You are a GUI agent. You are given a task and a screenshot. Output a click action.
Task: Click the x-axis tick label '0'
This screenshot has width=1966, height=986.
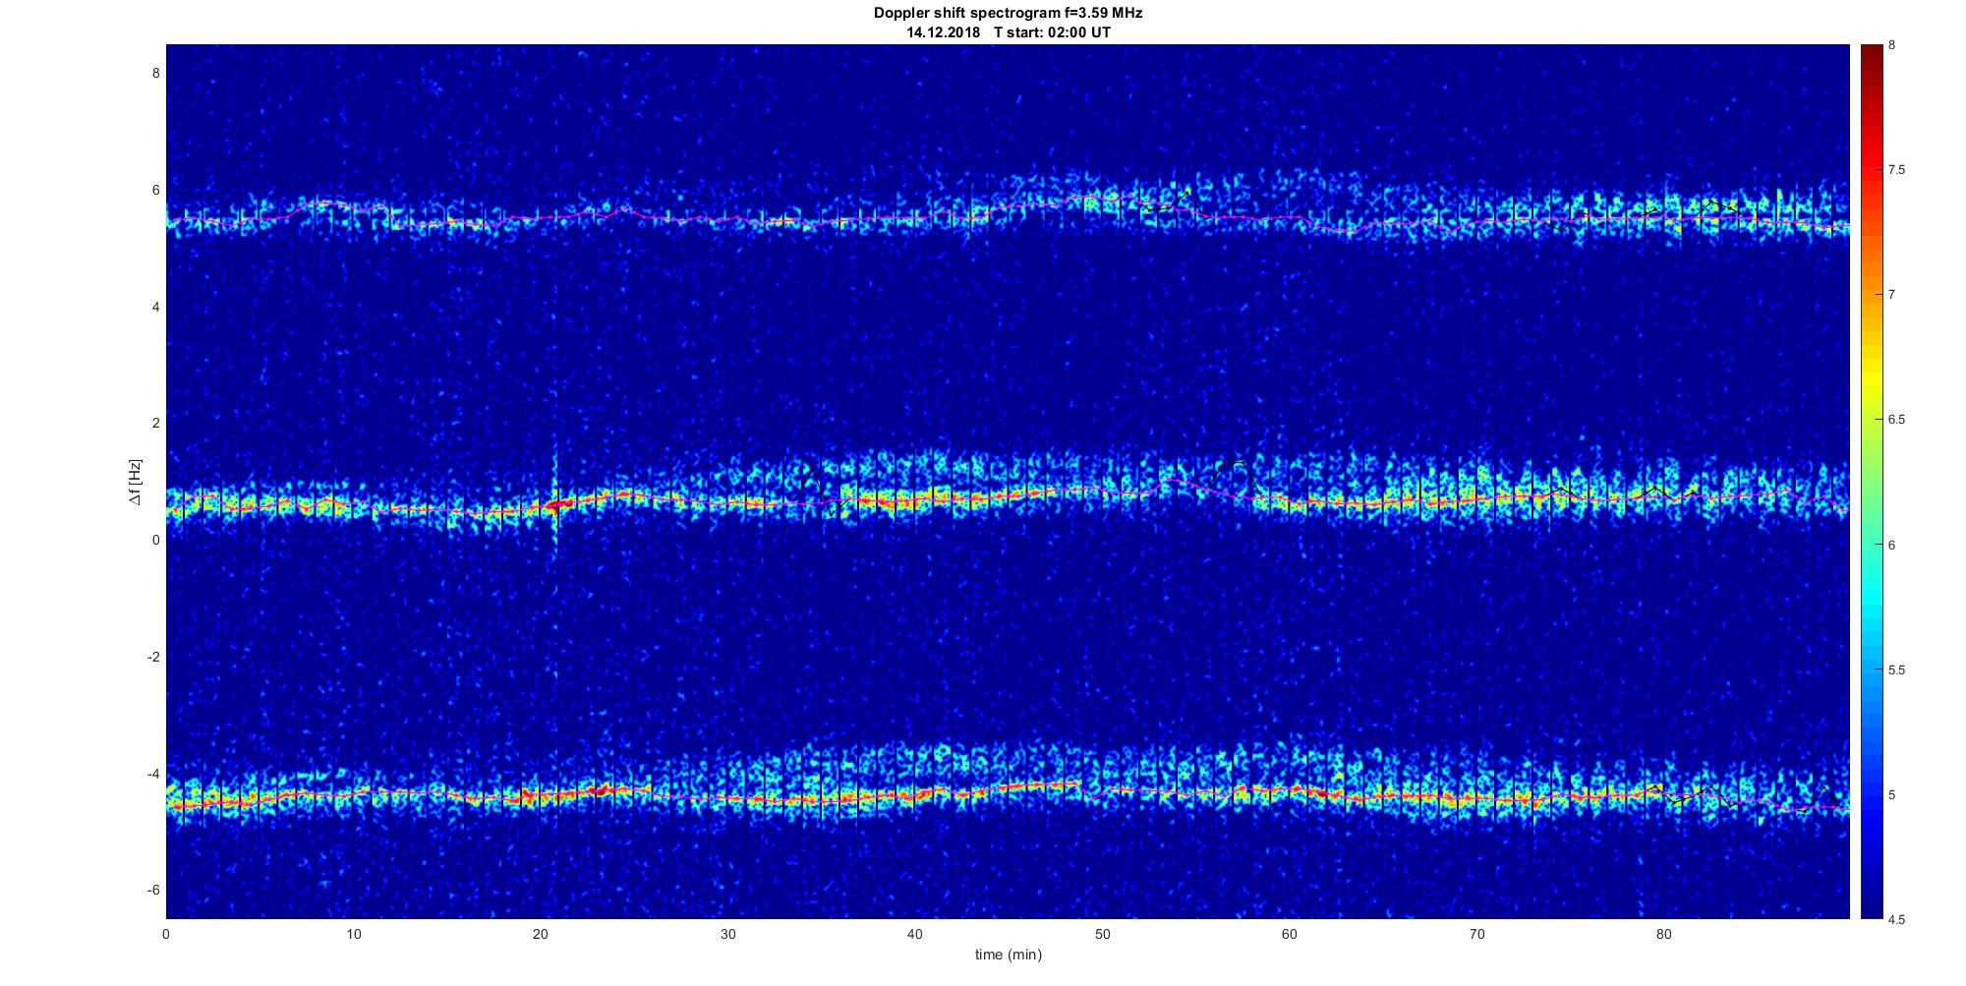coord(166,934)
